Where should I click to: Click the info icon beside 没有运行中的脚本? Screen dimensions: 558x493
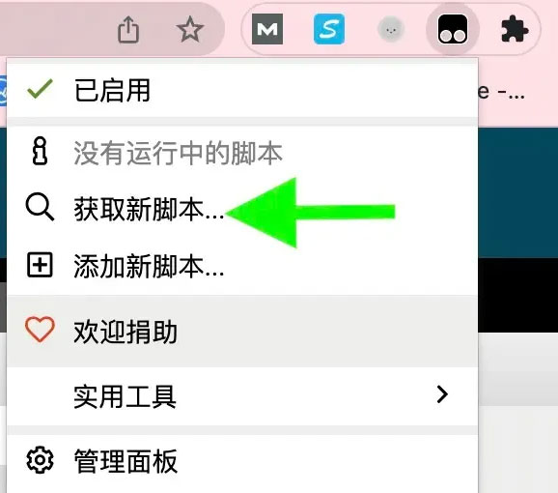40,151
